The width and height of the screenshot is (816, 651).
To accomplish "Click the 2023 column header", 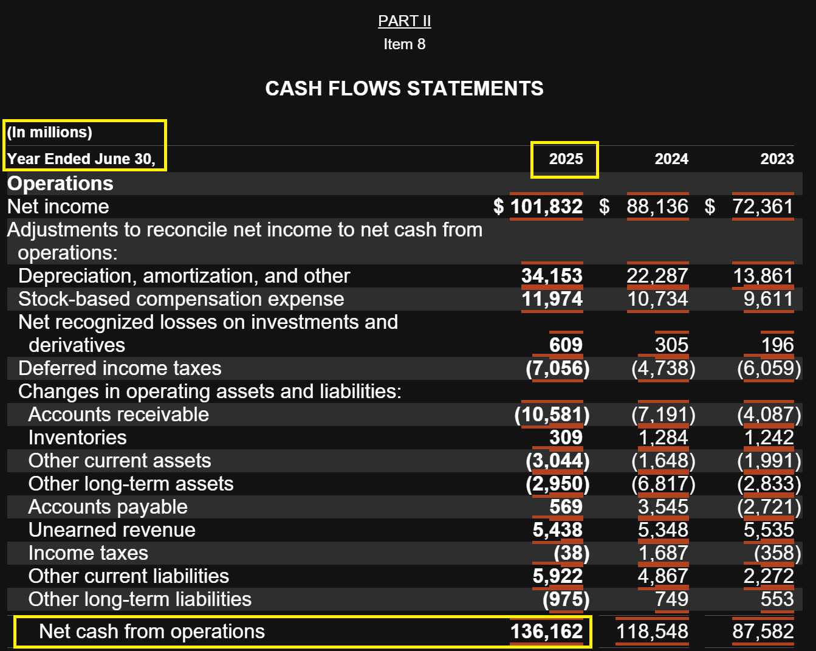I will 777,159.
